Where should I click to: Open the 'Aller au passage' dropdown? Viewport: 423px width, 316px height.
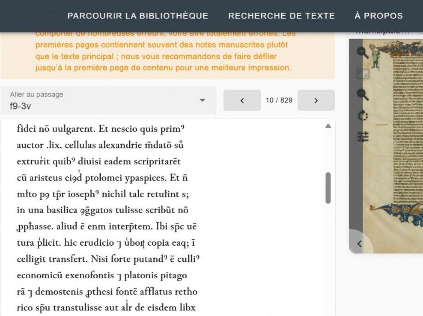pyautogui.click(x=106, y=100)
